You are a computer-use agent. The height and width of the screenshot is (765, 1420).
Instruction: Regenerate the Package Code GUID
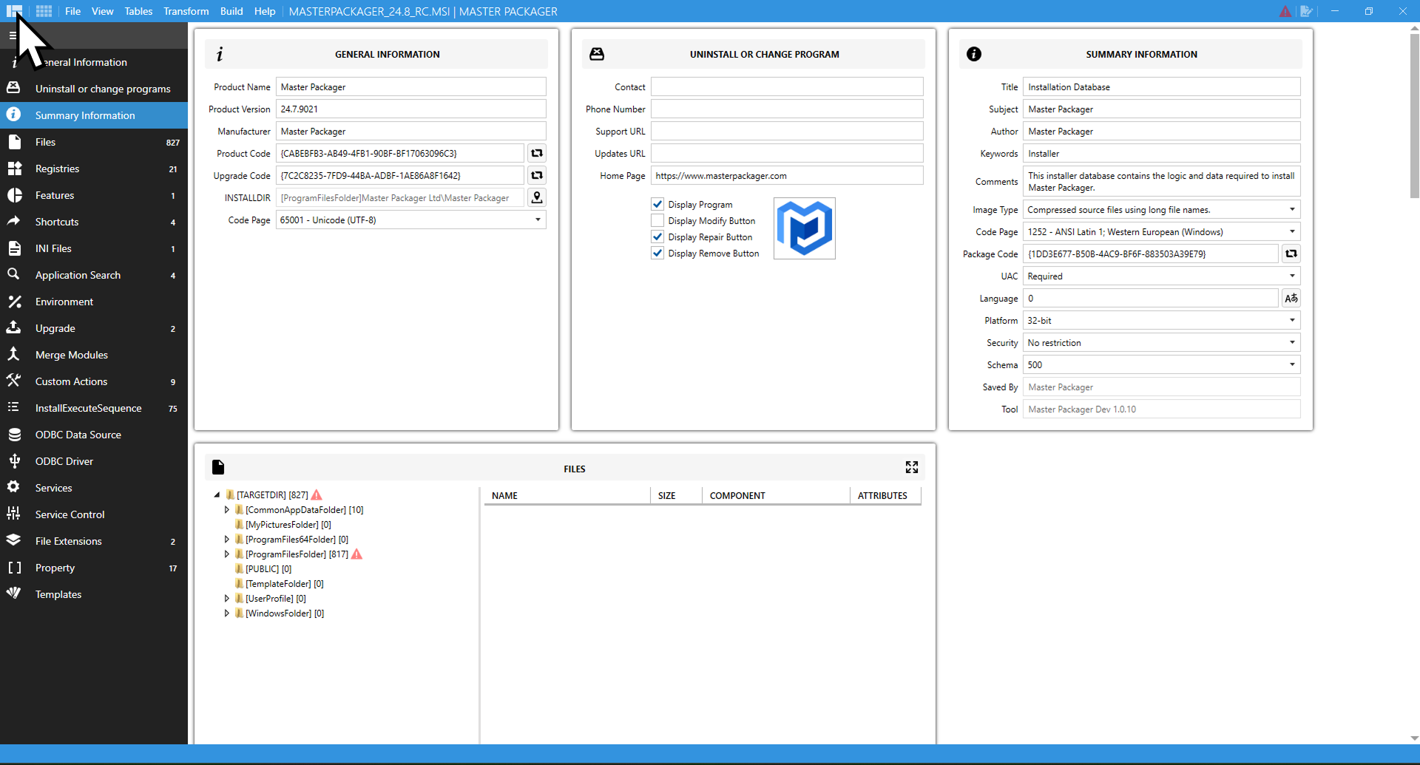point(1291,254)
